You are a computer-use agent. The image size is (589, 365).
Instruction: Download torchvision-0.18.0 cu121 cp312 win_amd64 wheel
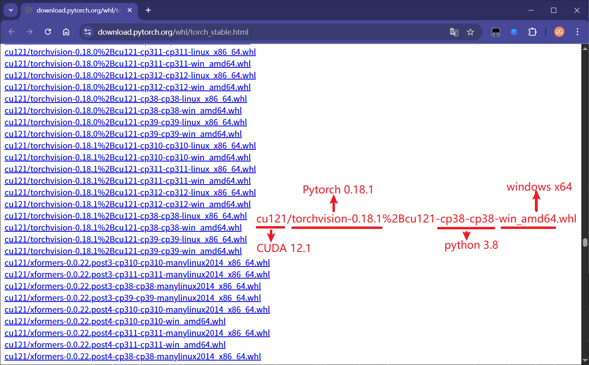coord(128,87)
